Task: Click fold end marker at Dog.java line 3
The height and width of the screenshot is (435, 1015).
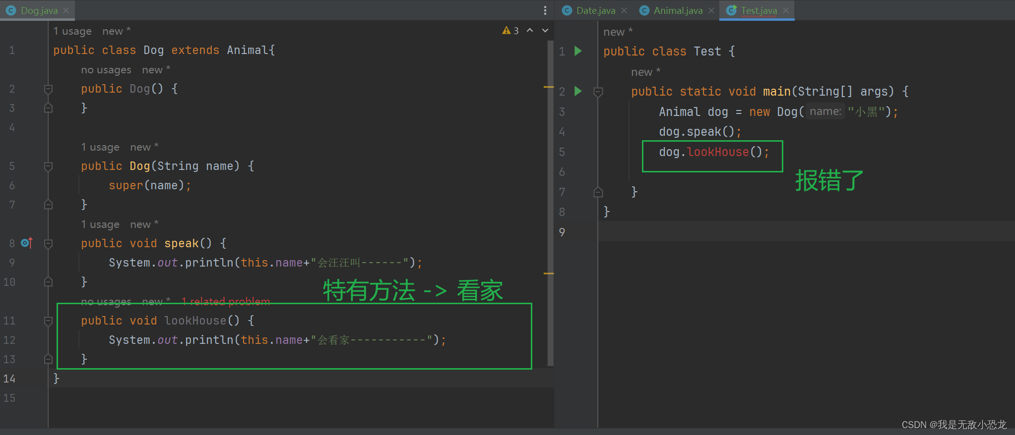Action: click(48, 108)
